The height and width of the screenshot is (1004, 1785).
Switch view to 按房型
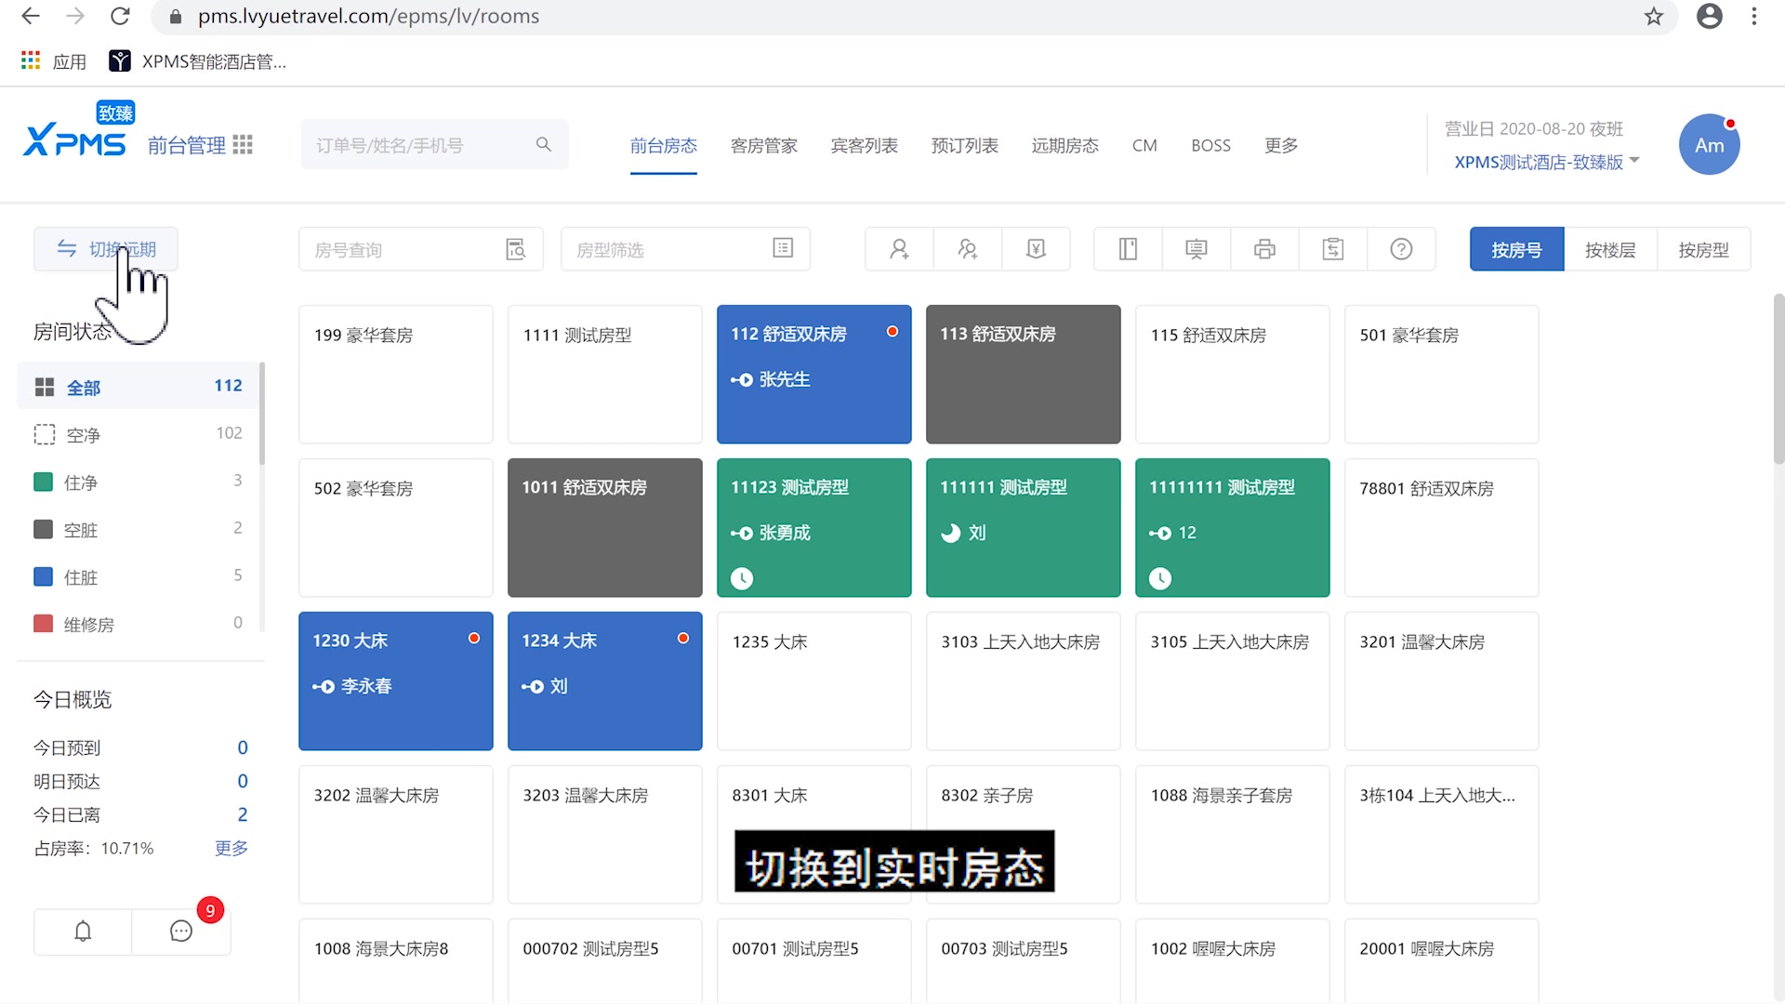[x=1703, y=249]
